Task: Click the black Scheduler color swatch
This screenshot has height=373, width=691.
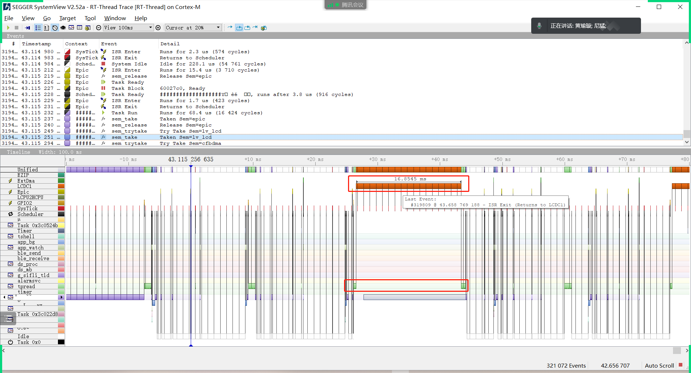Action: [x=61, y=214]
